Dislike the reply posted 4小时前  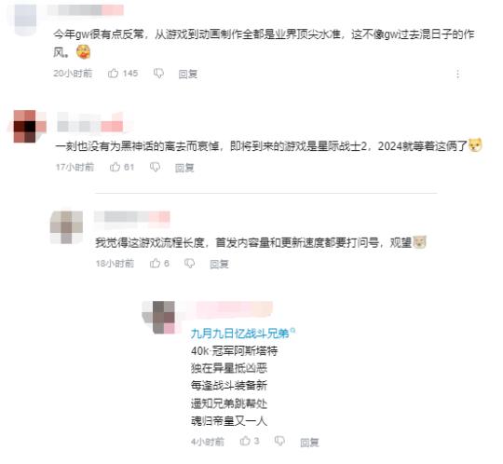tap(279, 442)
